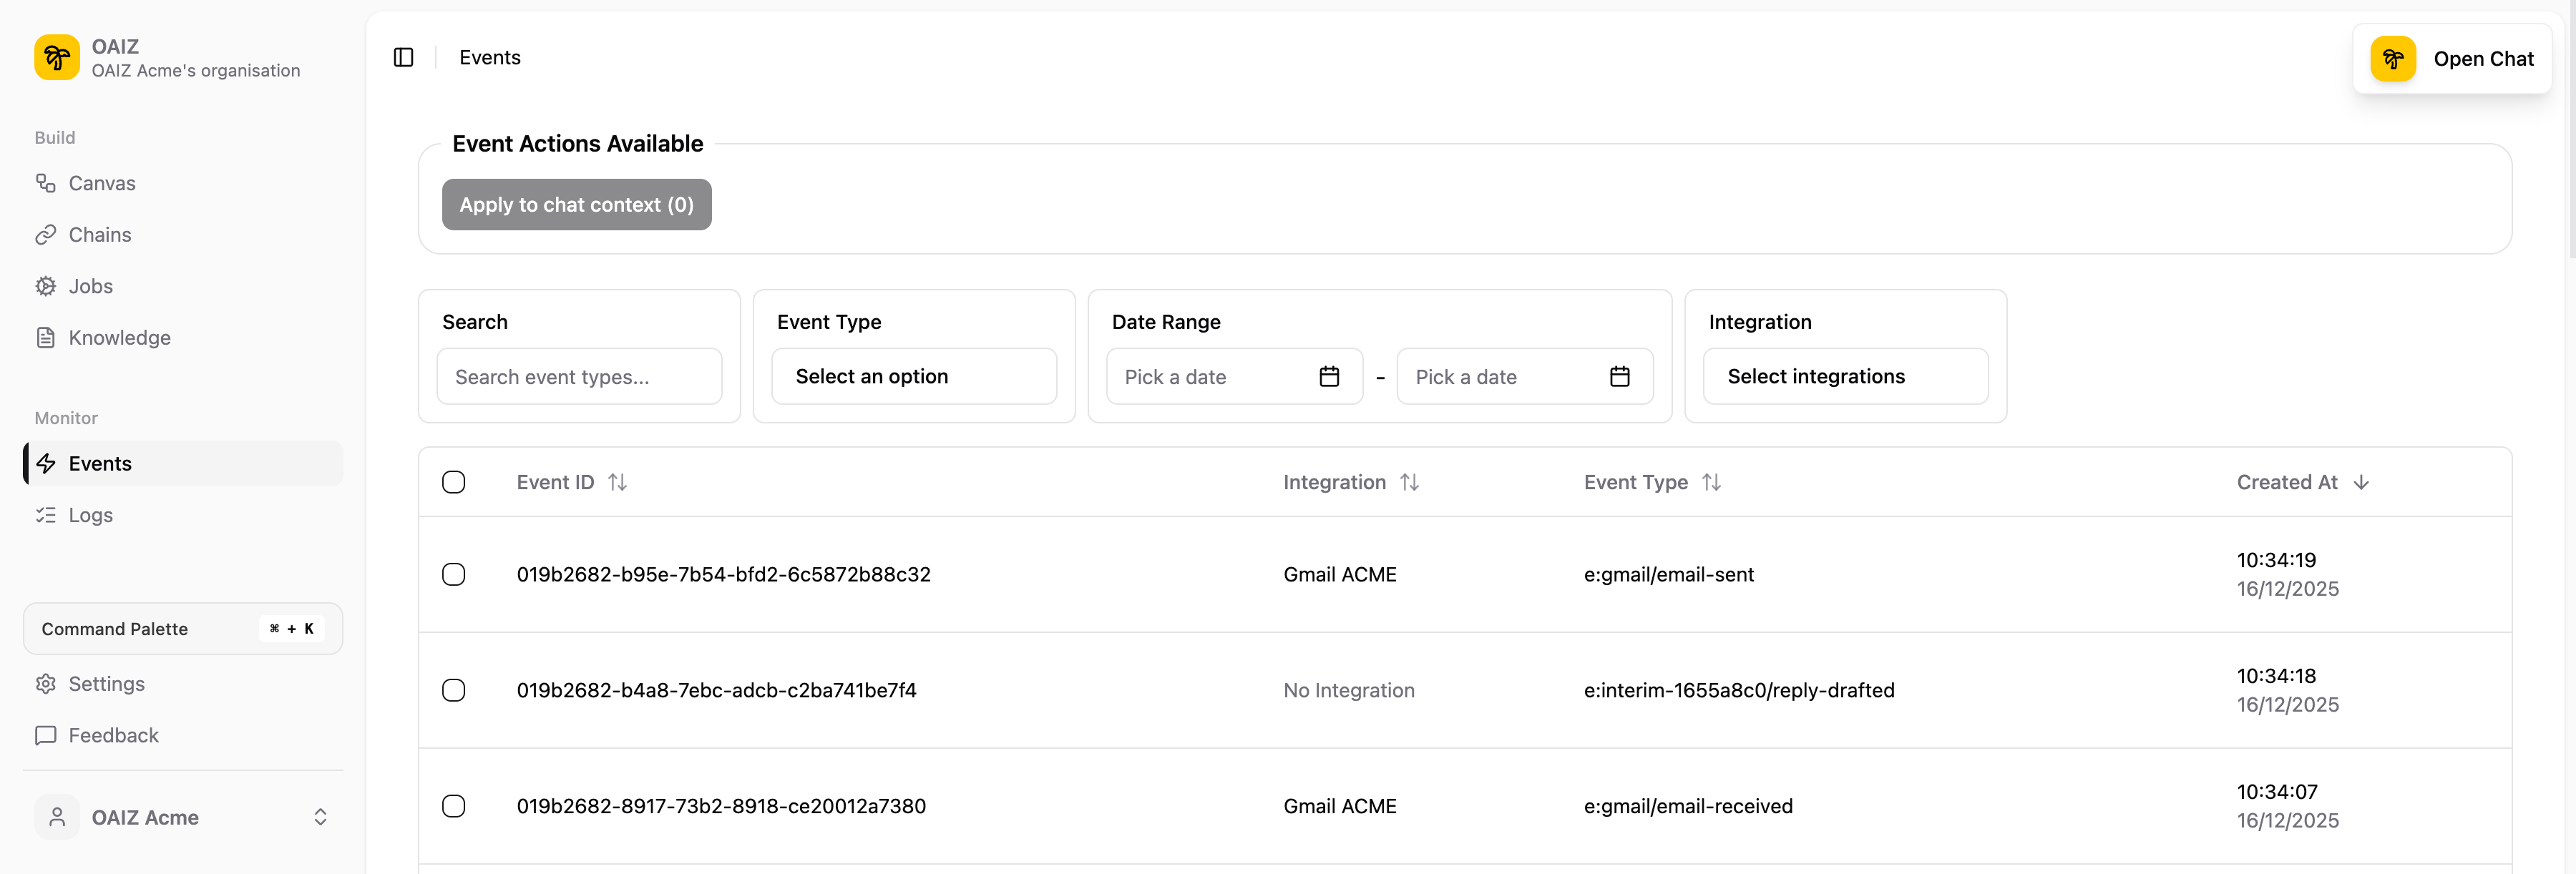Sort the table by Created At
This screenshot has height=874, width=2576.
point(2303,481)
